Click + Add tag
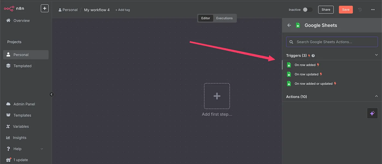382x164 pixels. click(x=123, y=10)
